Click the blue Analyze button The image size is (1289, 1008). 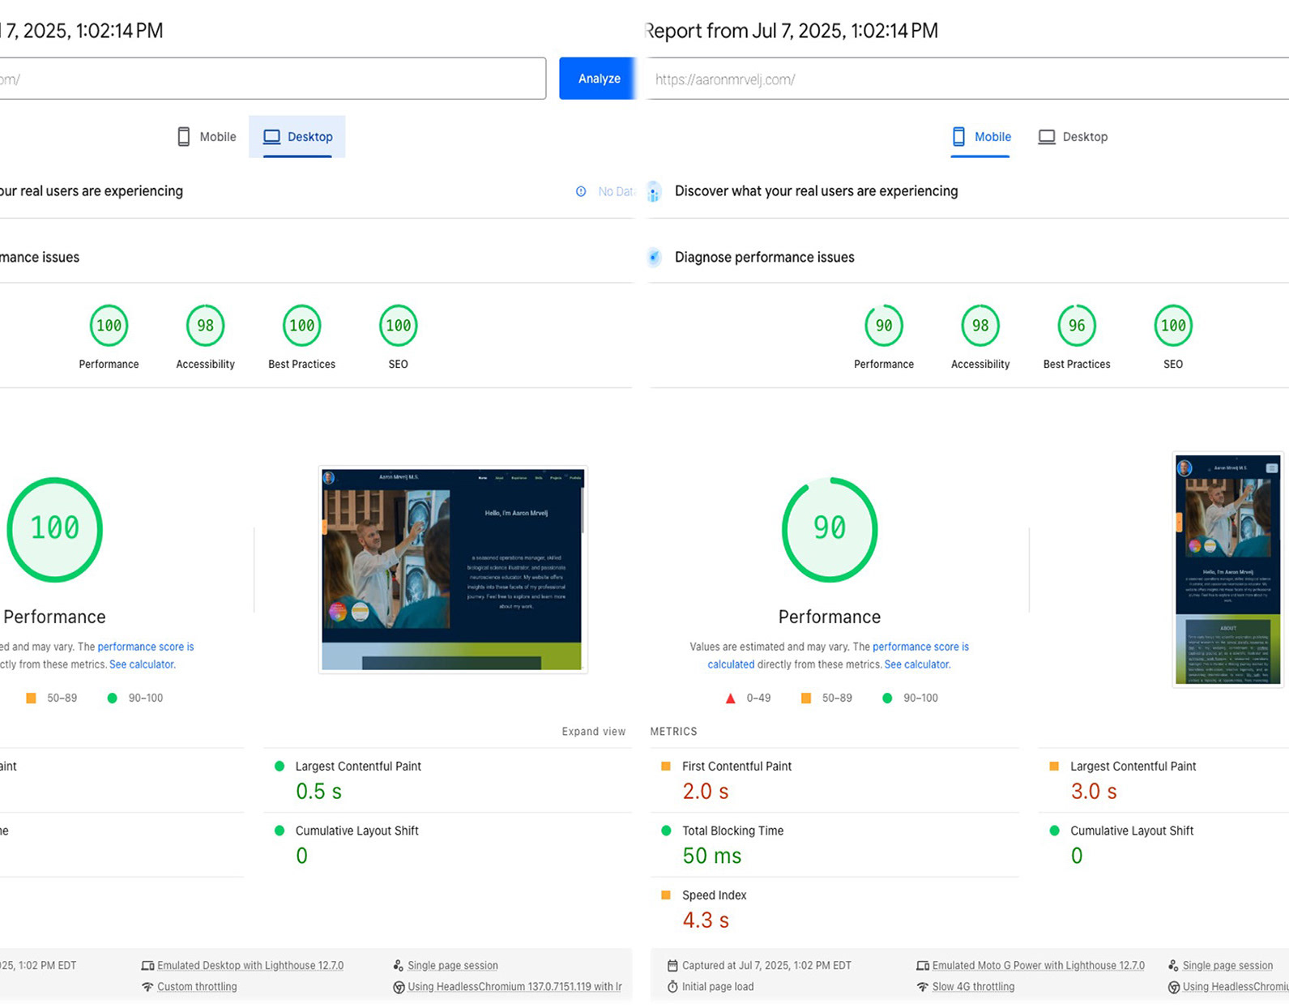(598, 79)
